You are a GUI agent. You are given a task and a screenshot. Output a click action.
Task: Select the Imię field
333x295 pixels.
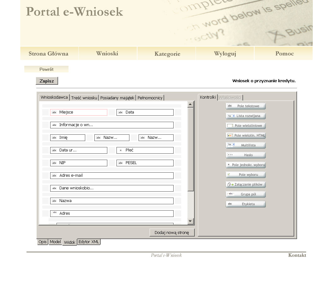[x=68, y=138]
